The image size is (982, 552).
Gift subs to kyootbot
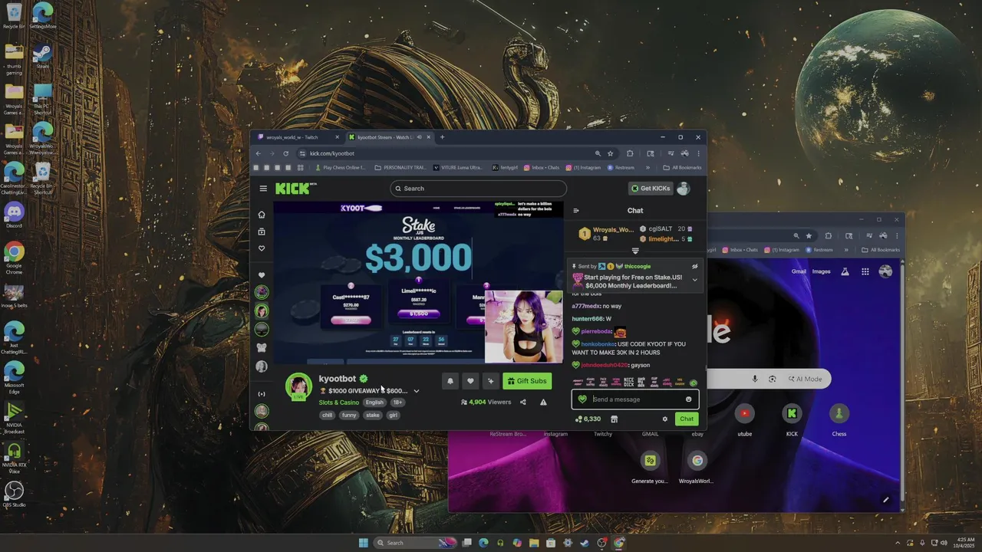[x=527, y=381]
